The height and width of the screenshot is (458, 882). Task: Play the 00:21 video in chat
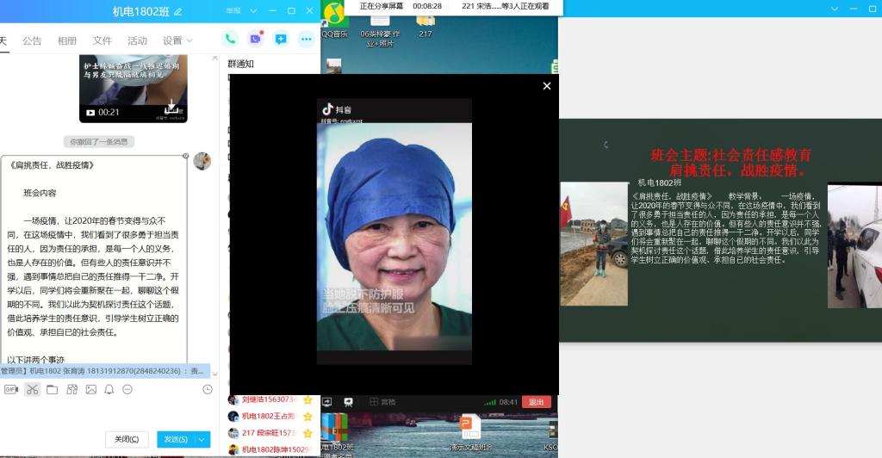tap(90, 112)
